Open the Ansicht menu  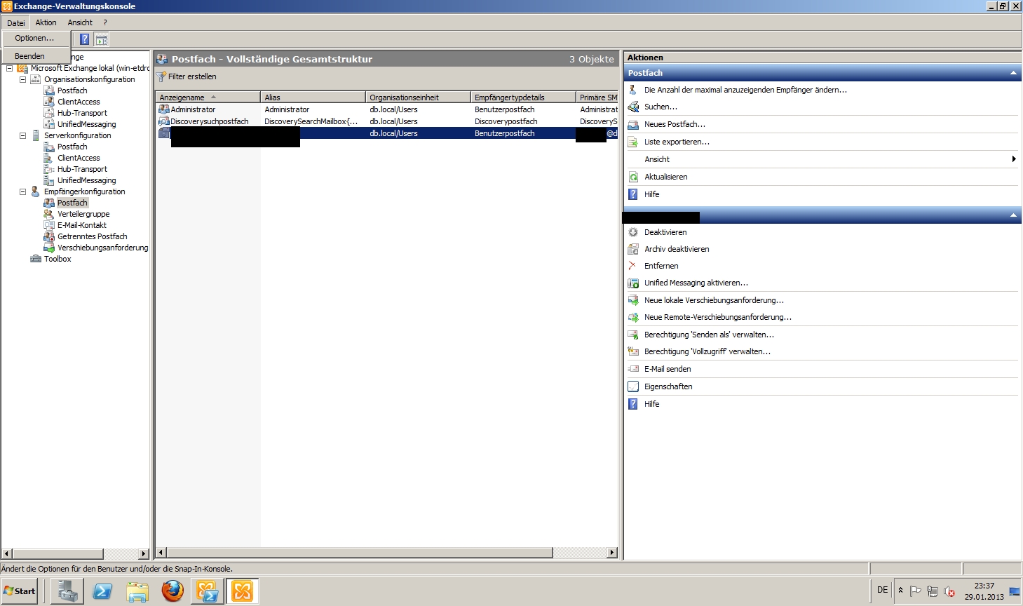(x=80, y=22)
